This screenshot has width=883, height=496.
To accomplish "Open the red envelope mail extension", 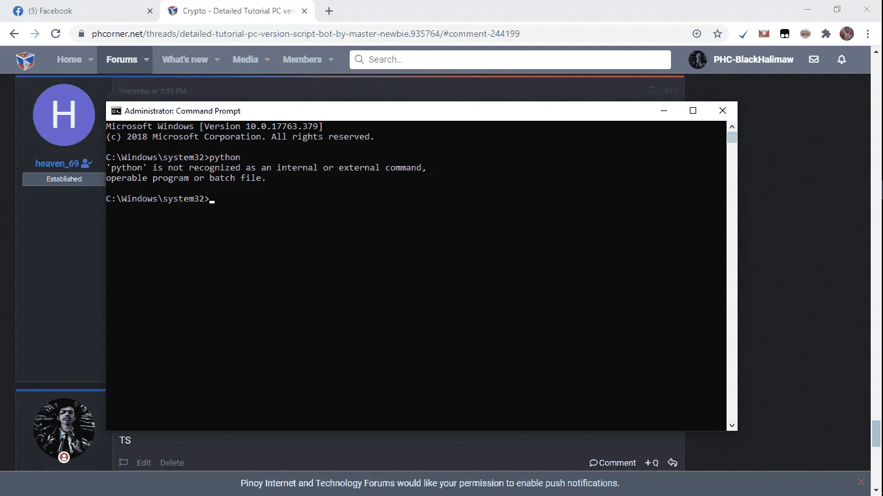I will [764, 34].
